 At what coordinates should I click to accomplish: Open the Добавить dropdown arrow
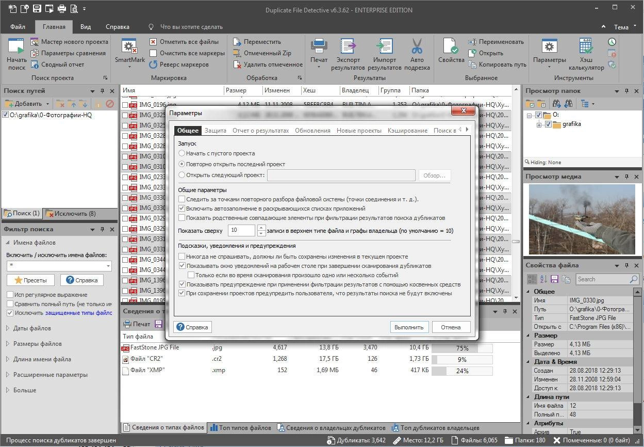pyautogui.click(x=47, y=104)
